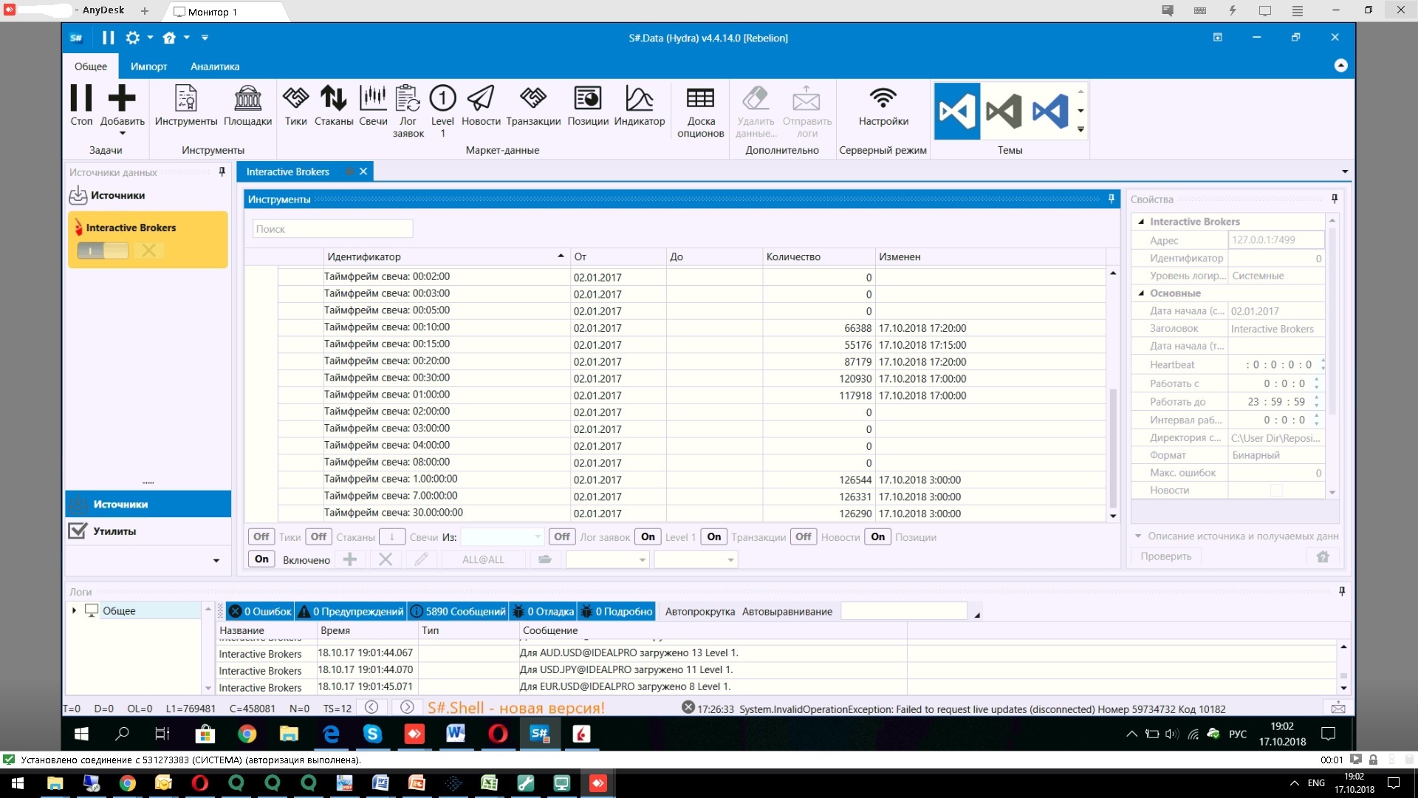Expand the Общее log tree node

click(74, 610)
